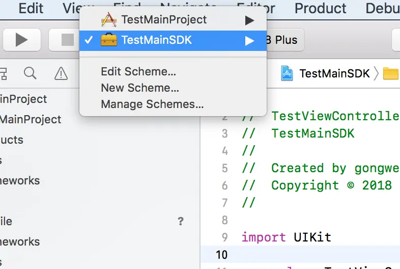Viewport: 400px width, 269px height.
Task: Click line number 3 in gutter
Action: pyautogui.click(x=225, y=133)
